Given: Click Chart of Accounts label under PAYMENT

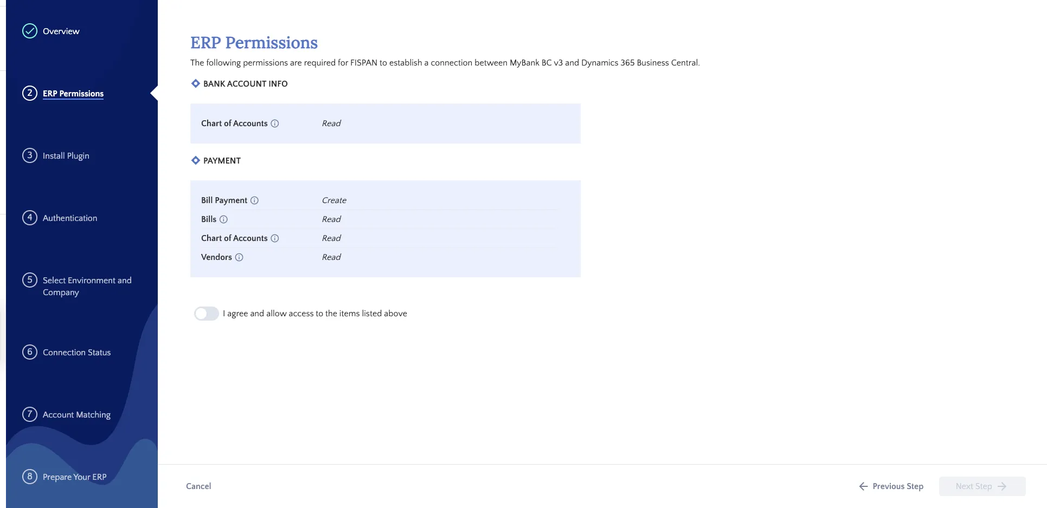Looking at the screenshot, I should click(234, 238).
